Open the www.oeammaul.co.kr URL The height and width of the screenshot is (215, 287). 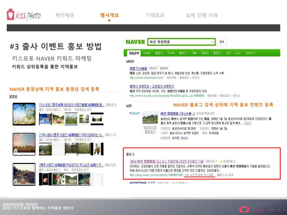147,78
